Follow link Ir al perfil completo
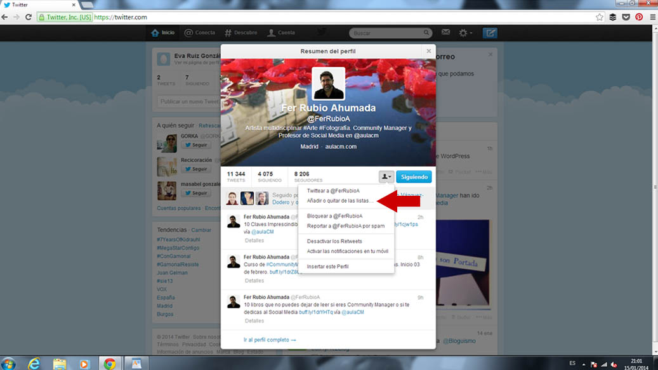The image size is (658, 370). point(270,340)
